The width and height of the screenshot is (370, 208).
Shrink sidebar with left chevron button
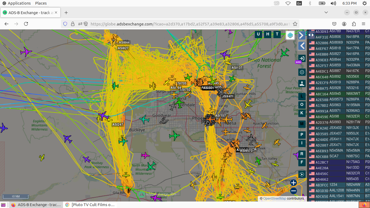302,46
